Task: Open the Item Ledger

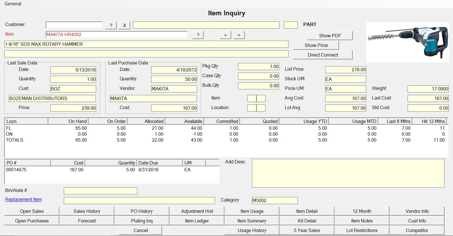Action: click(x=197, y=221)
